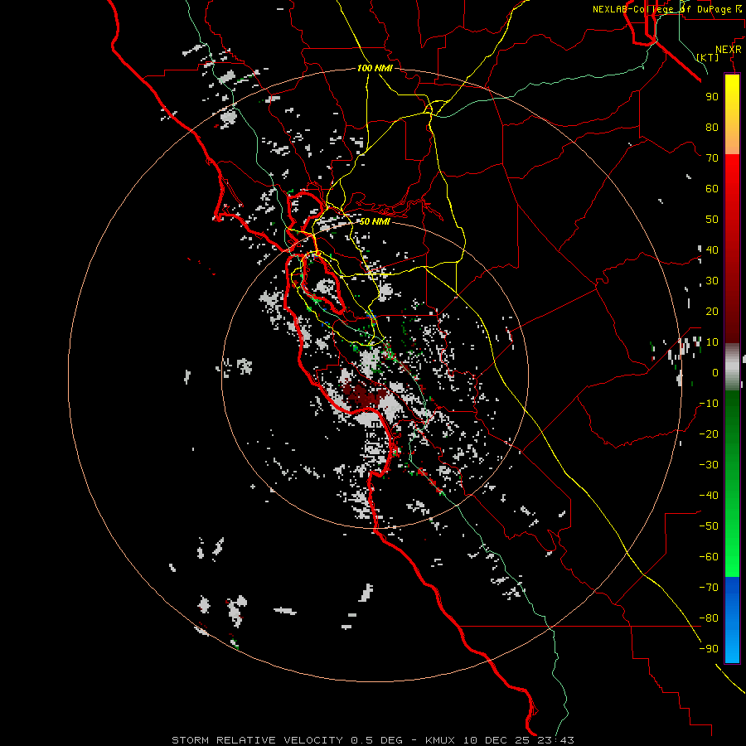This screenshot has width=746, height=746.
Task: Click the 80 value on velocity scale
Action: 712,128
